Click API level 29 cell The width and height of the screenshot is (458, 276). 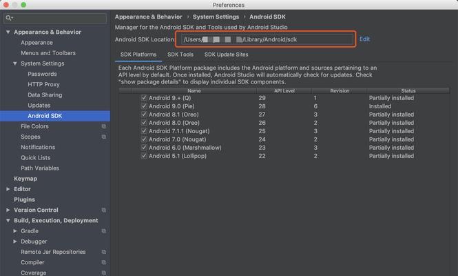pyautogui.click(x=262, y=98)
